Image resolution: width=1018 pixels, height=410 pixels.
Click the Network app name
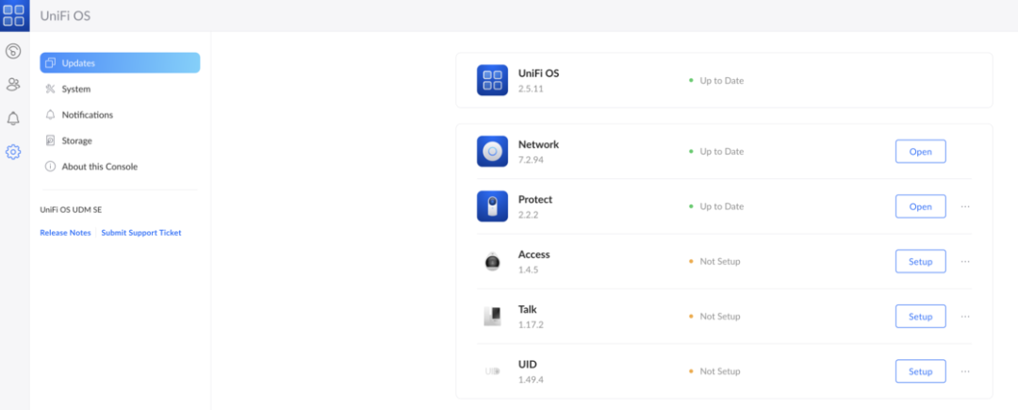[x=538, y=144]
